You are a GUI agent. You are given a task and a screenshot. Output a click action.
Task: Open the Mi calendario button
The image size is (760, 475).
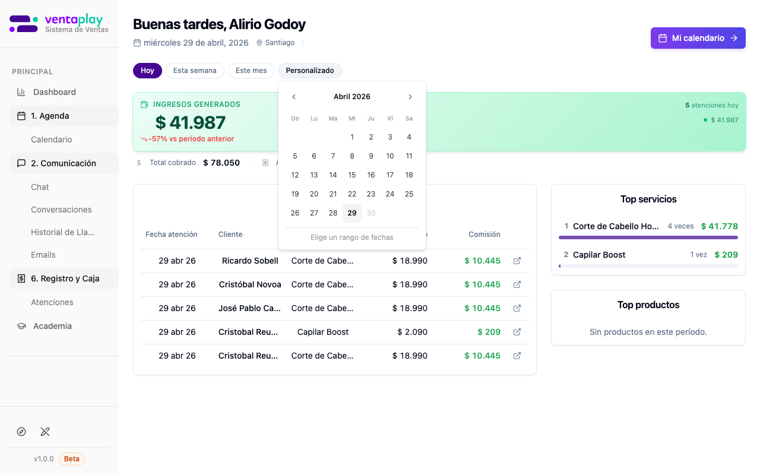[x=698, y=38]
